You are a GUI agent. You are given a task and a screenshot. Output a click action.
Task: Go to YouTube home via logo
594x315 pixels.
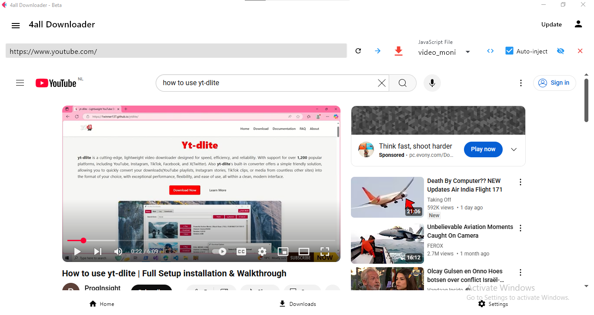coord(56,83)
